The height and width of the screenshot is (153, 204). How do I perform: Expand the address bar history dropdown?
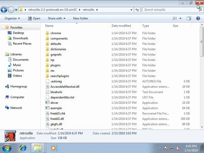tap(131, 10)
